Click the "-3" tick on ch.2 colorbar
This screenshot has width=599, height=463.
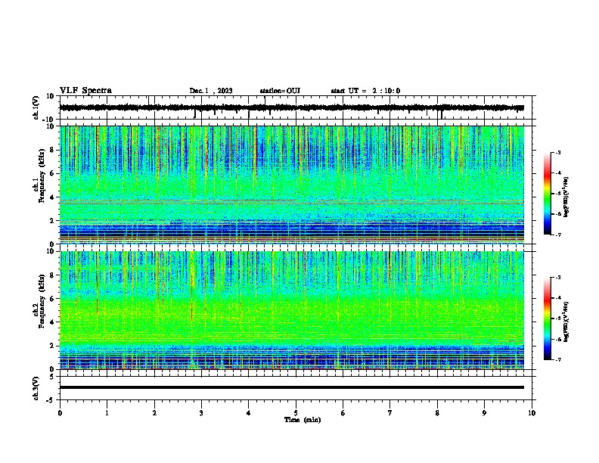(558, 278)
